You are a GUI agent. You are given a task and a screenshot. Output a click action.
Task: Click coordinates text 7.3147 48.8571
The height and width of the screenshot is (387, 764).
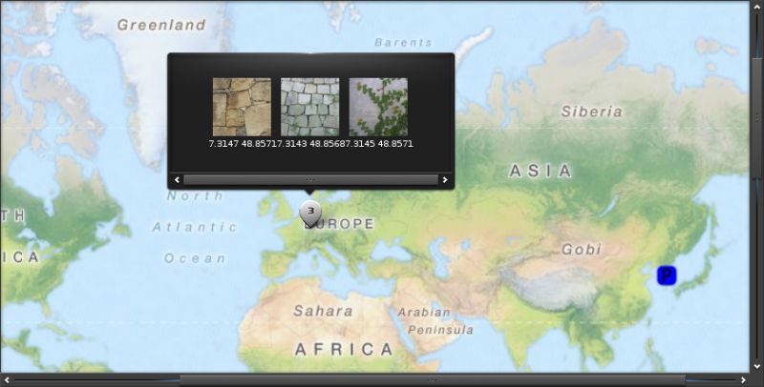pos(243,144)
